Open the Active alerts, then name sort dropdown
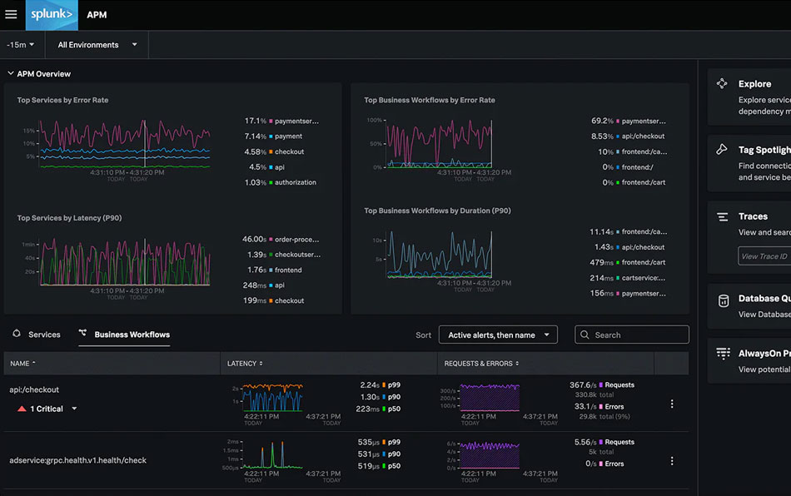The width and height of the screenshot is (791, 496). click(497, 335)
